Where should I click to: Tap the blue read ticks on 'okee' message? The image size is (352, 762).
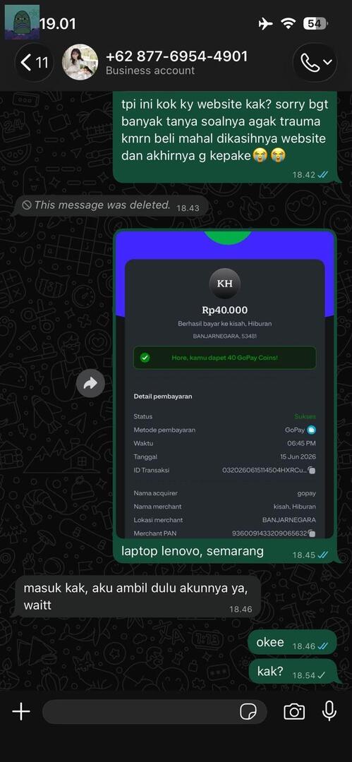click(x=323, y=646)
